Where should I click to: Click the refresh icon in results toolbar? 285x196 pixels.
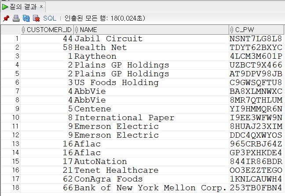pyautogui.click(x=26, y=18)
